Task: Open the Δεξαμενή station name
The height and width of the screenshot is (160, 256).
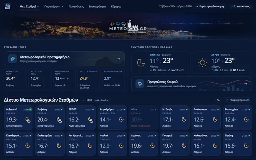Action: point(12,109)
